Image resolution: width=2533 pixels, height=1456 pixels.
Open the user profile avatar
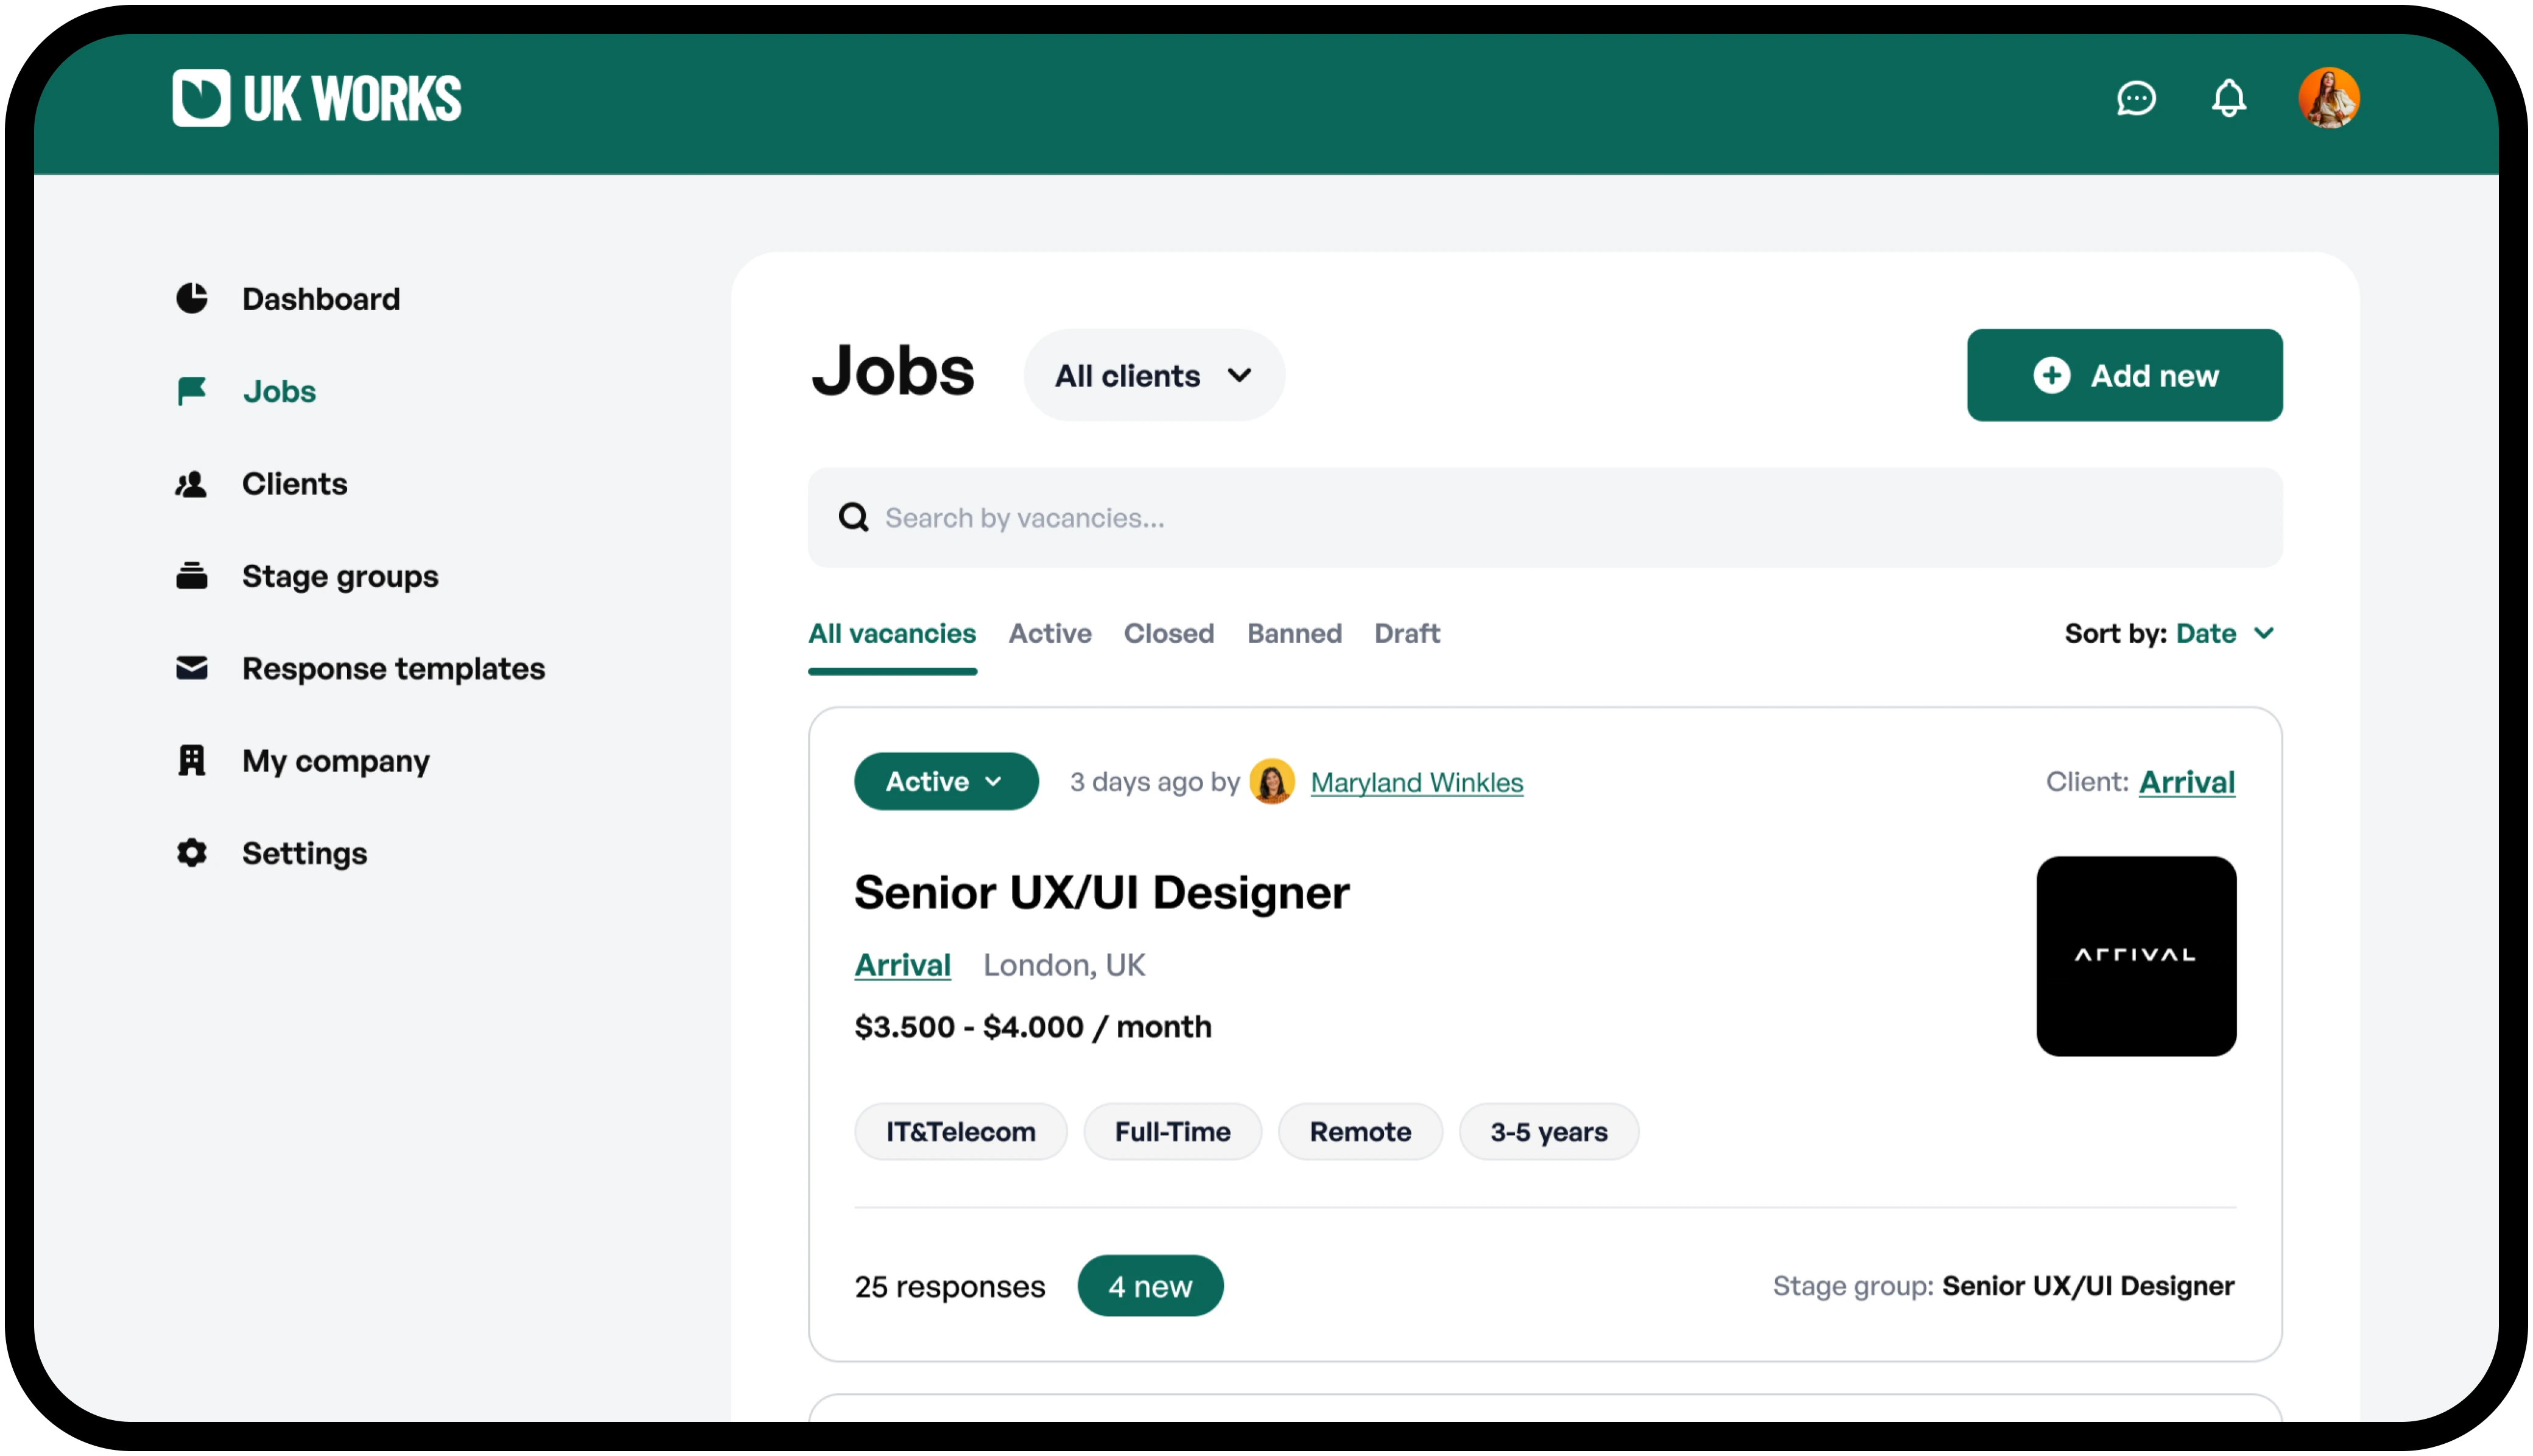click(2328, 98)
